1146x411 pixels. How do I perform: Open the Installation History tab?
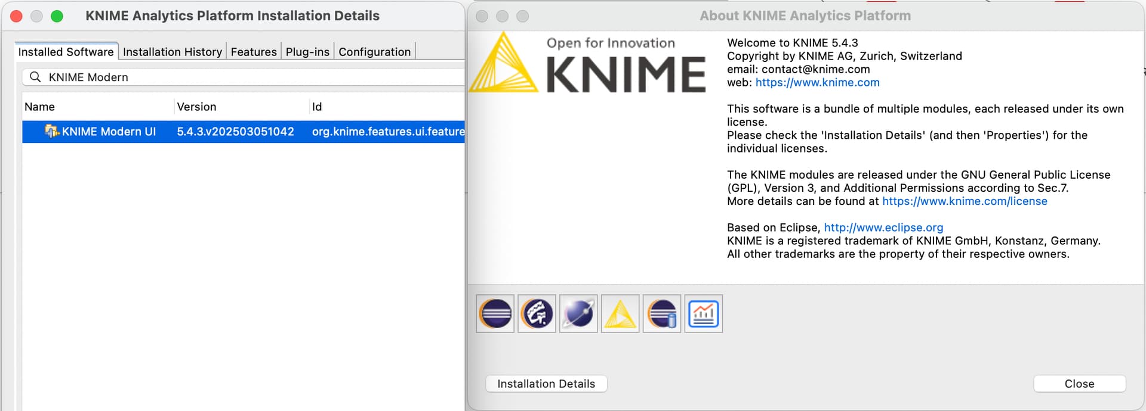(x=172, y=52)
